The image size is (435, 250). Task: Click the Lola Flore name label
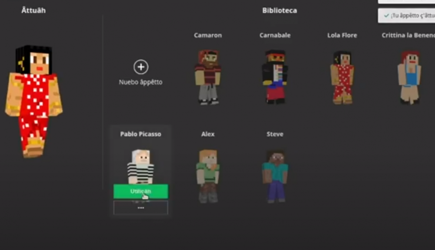[x=342, y=35]
